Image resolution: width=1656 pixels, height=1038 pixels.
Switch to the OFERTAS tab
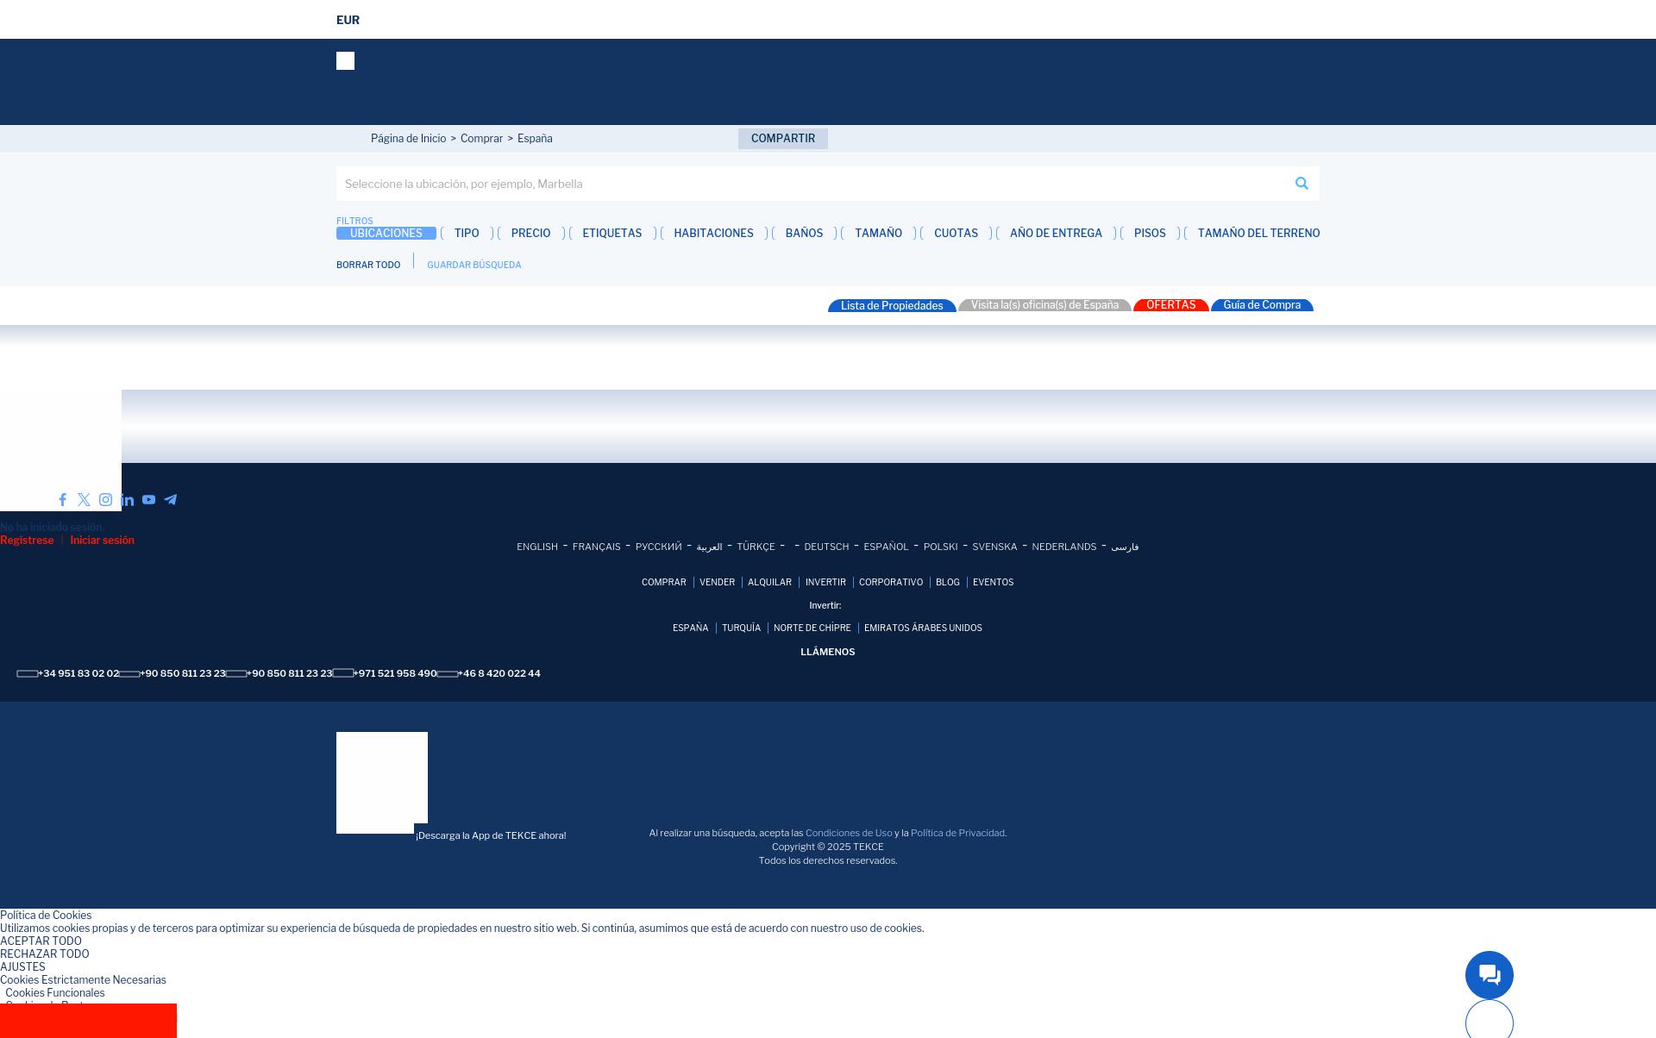[x=1170, y=305]
